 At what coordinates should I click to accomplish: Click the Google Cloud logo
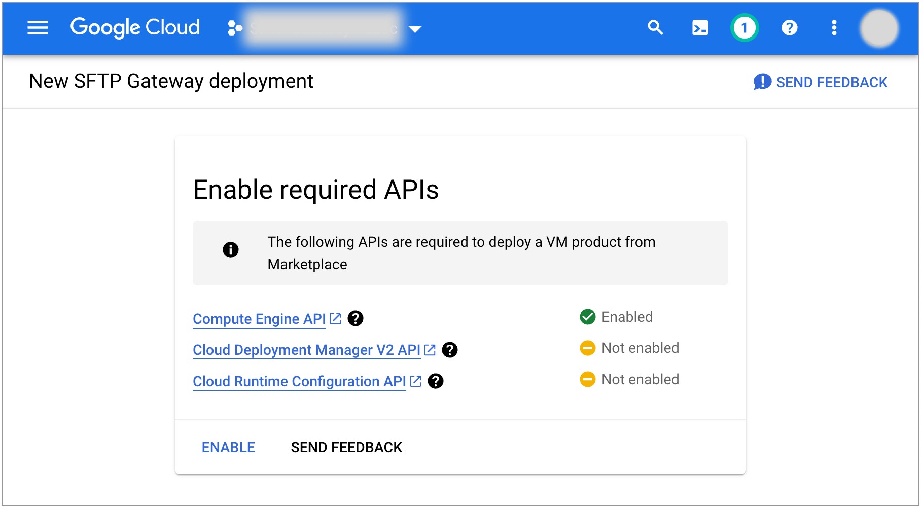135,27
